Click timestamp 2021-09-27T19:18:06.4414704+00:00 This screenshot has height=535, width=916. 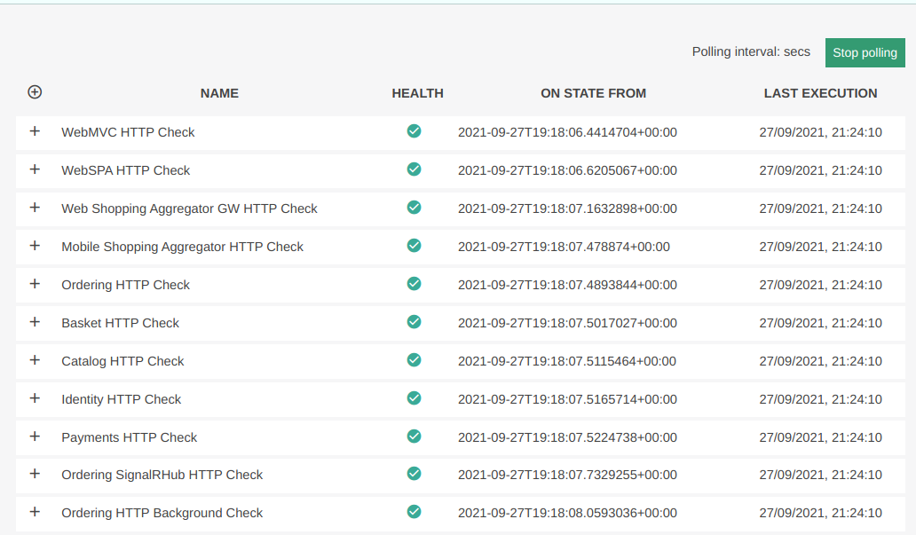(567, 132)
